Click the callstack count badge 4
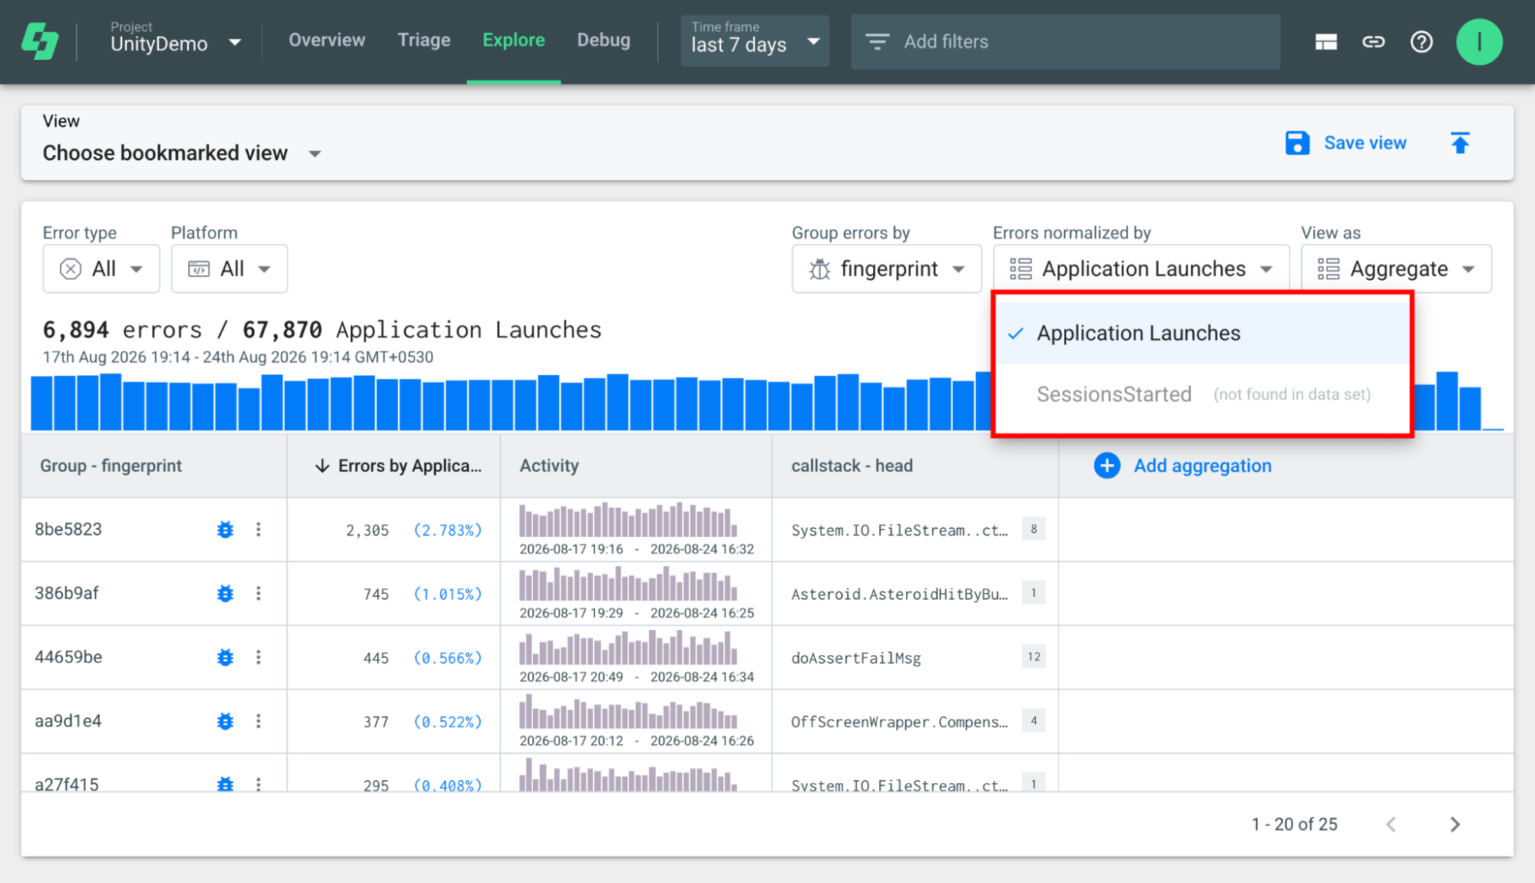The image size is (1535, 883). point(1034,720)
